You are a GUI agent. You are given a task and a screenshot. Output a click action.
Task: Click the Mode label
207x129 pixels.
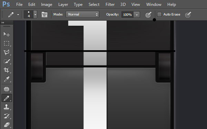pos(58,14)
